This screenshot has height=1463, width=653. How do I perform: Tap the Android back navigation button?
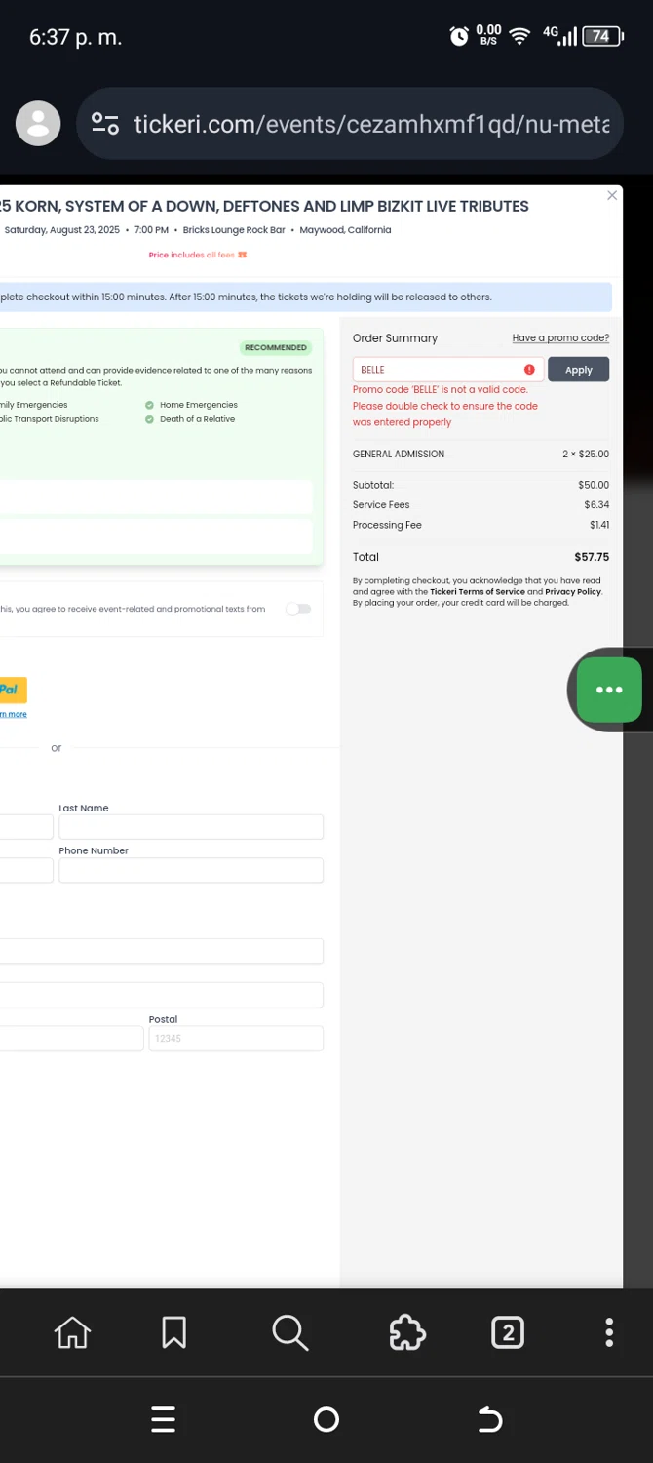pos(489,1419)
